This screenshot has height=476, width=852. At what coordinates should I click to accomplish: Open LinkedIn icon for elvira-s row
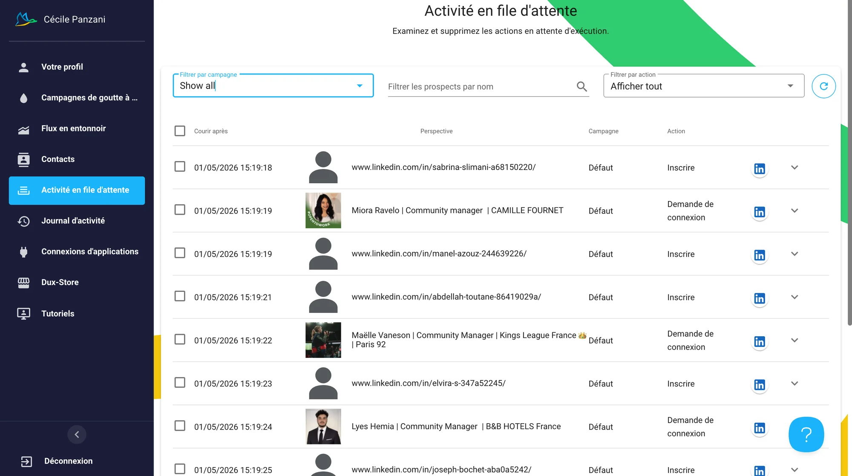pos(760,385)
